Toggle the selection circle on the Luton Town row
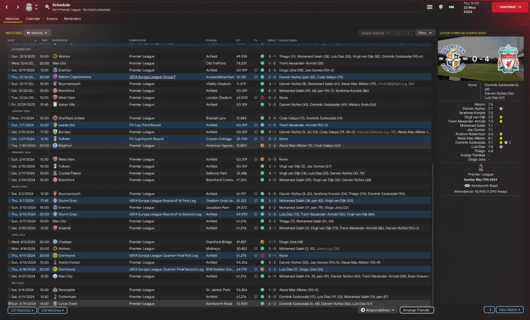This screenshot has width=530, height=320. [9, 304]
